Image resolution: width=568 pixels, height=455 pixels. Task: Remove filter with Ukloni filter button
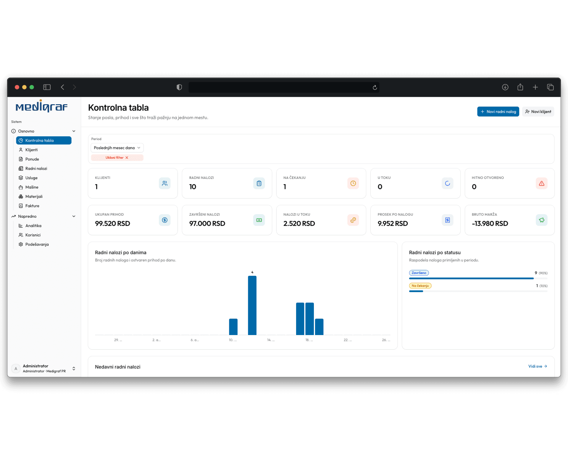coord(117,158)
